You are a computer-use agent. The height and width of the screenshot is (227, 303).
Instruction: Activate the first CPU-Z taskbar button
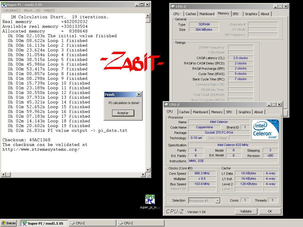pyautogui.click(x=92, y=223)
